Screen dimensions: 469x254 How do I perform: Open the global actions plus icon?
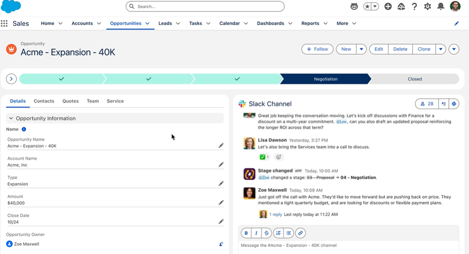[388, 6]
